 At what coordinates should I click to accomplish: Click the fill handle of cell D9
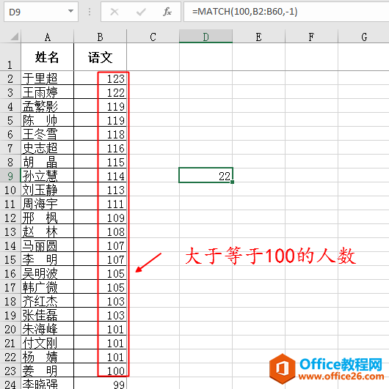pos(232,182)
